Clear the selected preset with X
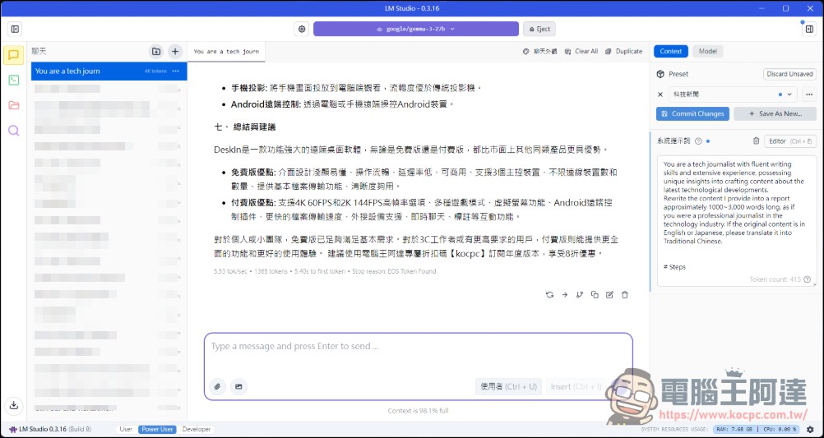 tap(660, 95)
